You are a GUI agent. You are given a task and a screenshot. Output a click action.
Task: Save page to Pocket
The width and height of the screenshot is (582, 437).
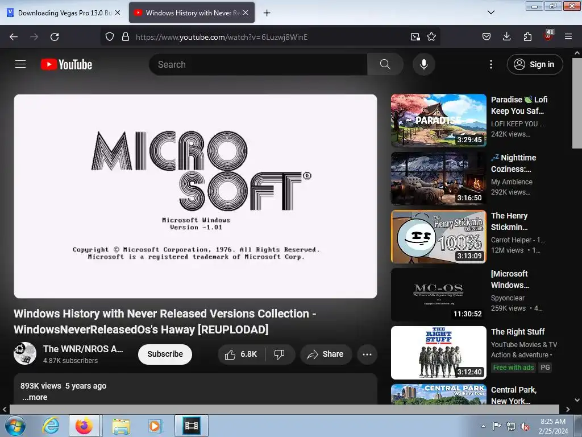(487, 37)
